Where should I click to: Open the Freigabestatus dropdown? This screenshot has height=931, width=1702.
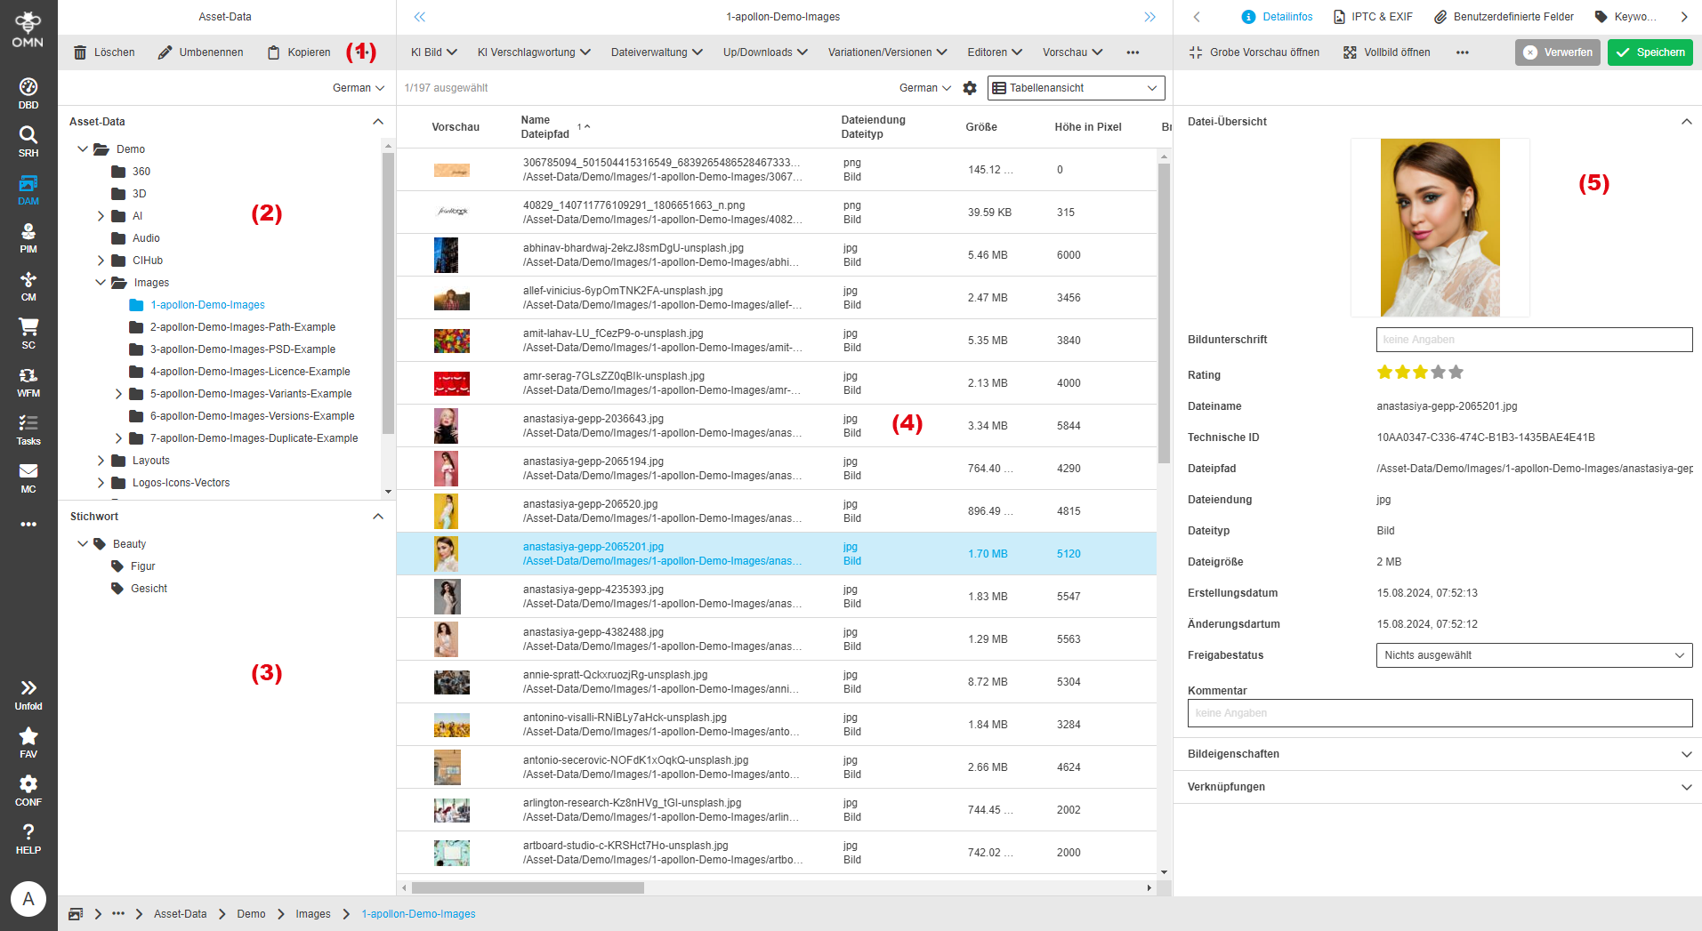tap(1533, 655)
